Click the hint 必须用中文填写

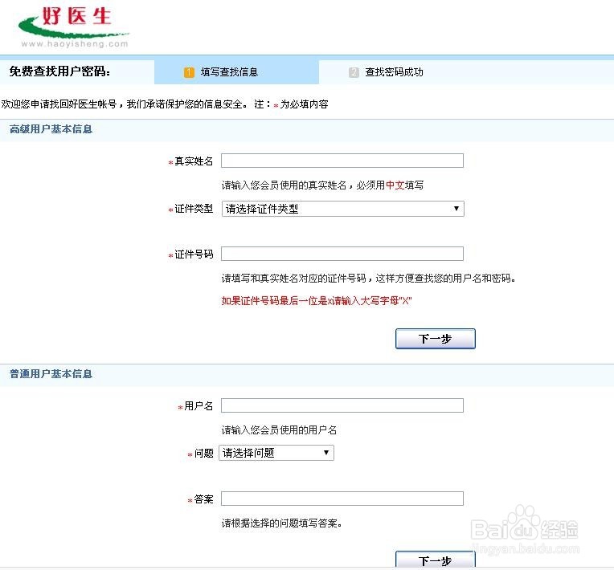pos(390,185)
